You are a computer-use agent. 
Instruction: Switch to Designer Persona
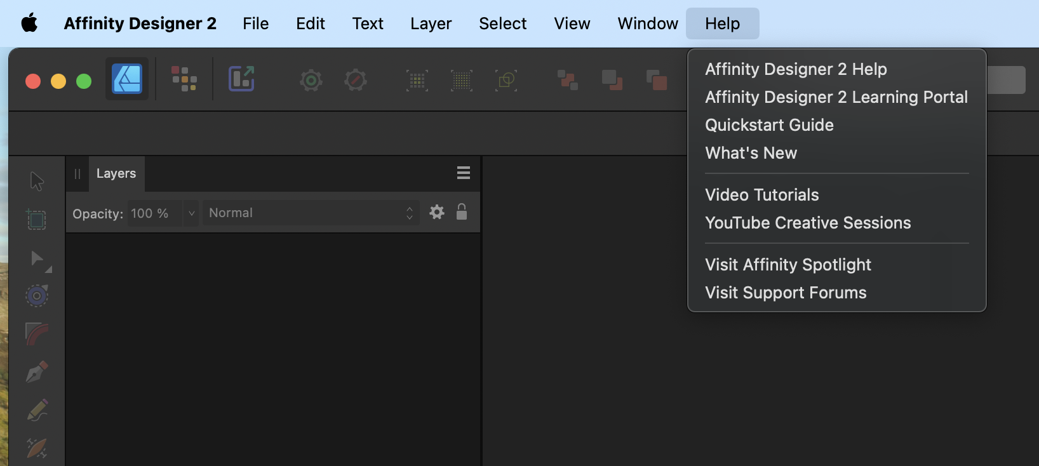click(x=127, y=79)
